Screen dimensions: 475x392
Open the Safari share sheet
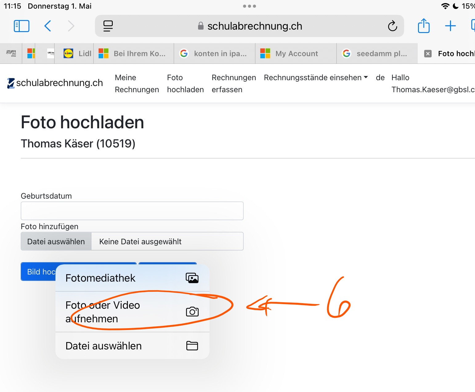click(424, 26)
